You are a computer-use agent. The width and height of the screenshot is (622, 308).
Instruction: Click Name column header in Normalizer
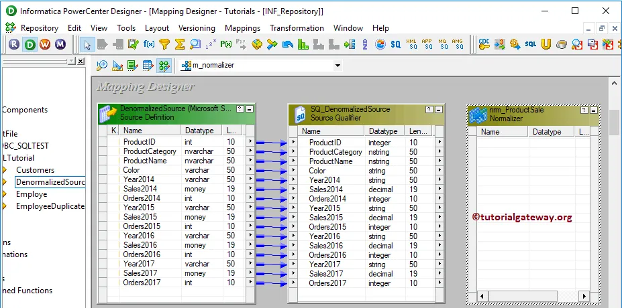pyautogui.click(x=503, y=132)
